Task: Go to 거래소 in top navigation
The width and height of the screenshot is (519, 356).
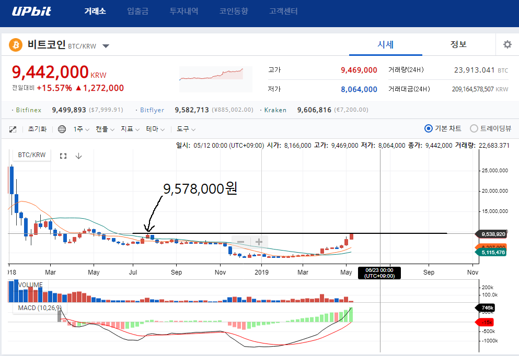Action: [95, 11]
